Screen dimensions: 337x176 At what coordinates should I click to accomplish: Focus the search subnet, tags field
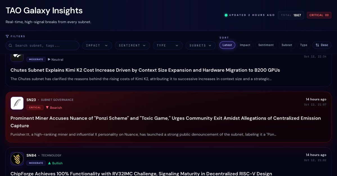tap(42, 45)
